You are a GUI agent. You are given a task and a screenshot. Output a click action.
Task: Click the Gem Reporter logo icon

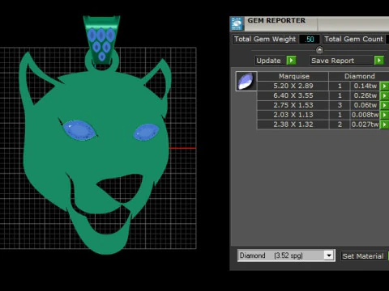[237, 23]
